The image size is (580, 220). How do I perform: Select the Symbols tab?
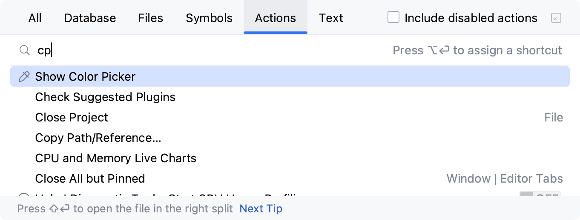click(209, 18)
